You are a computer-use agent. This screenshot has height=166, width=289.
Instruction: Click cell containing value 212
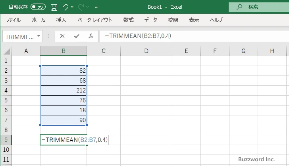[x=64, y=91]
